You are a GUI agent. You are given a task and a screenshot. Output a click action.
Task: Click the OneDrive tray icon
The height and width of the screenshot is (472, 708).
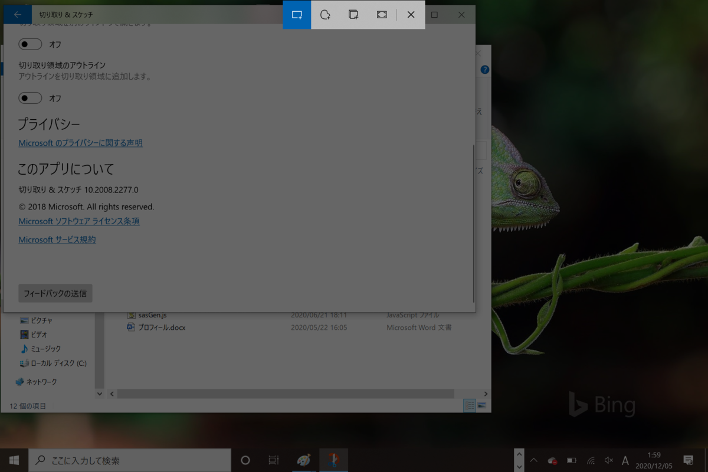pyautogui.click(x=552, y=460)
